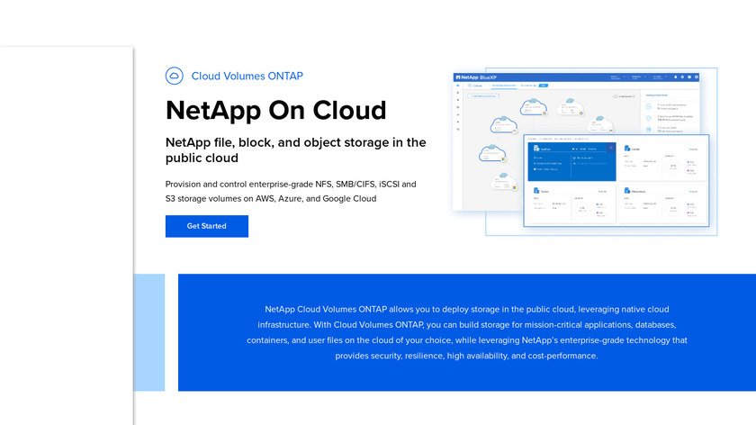Open the Cloud Volumes ONTAP link
Screen dimensions: 756x425
point(247,77)
